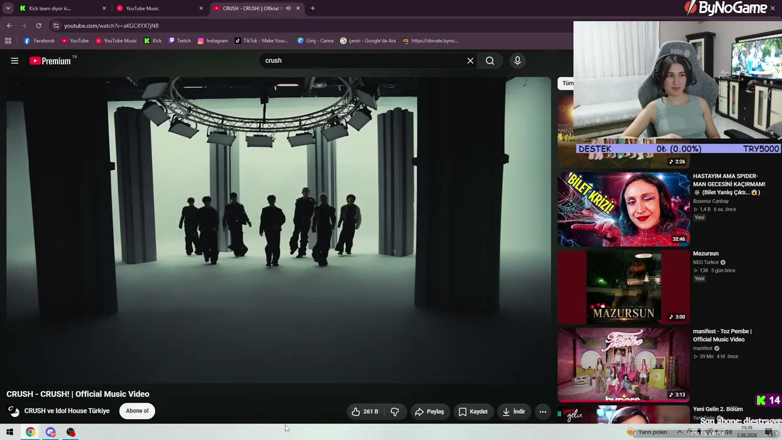This screenshot has width=782, height=440.
Task: Show hidden system tray icons
Action: coord(679,432)
